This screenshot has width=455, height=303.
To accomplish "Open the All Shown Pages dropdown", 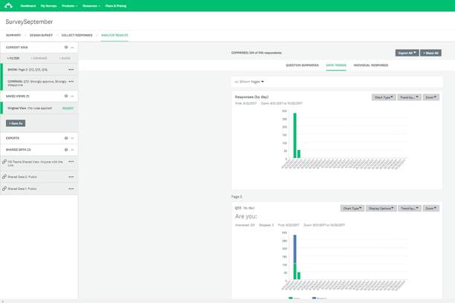I will pos(249,82).
